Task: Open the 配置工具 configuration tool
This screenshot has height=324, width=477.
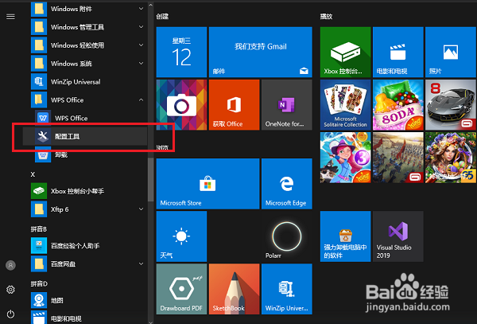Action: [x=85, y=136]
